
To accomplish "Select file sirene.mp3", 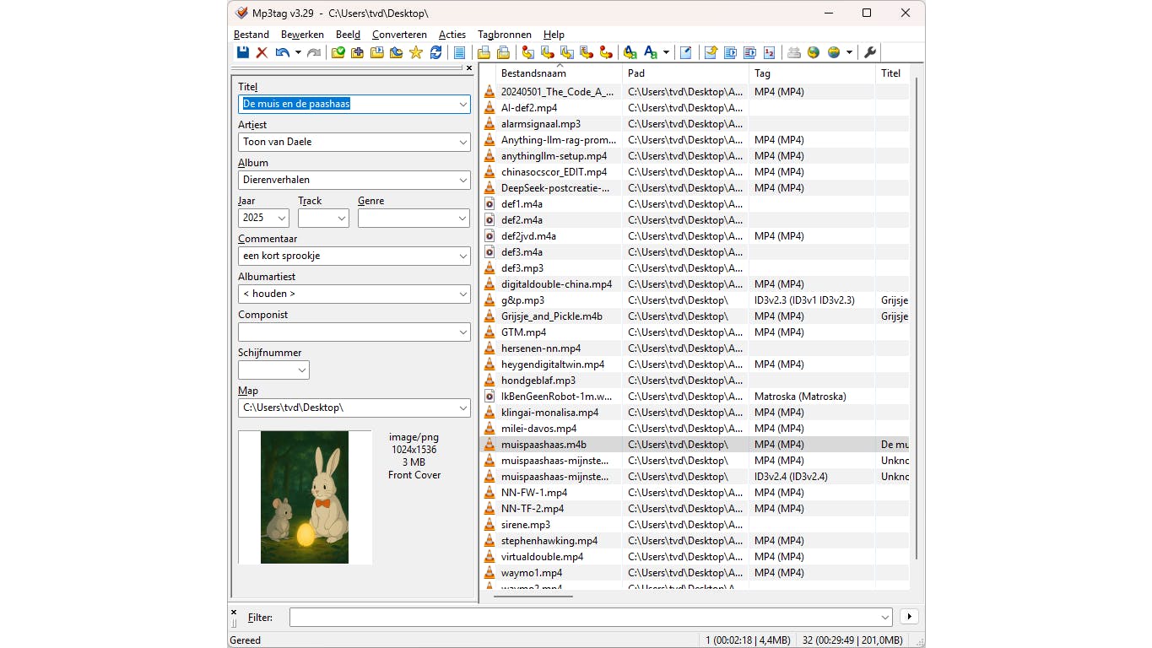I will click(x=526, y=525).
